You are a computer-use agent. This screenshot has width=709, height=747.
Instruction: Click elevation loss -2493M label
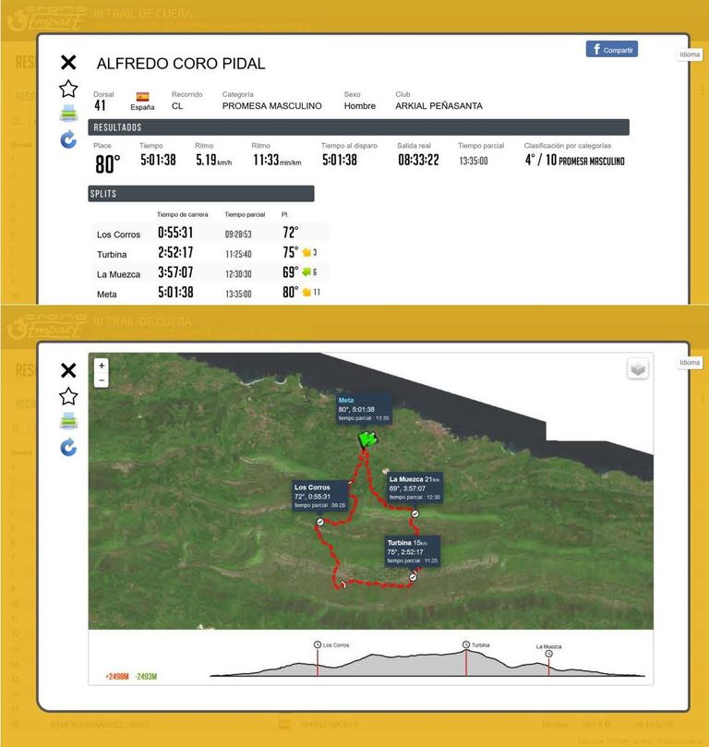[146, 677]
